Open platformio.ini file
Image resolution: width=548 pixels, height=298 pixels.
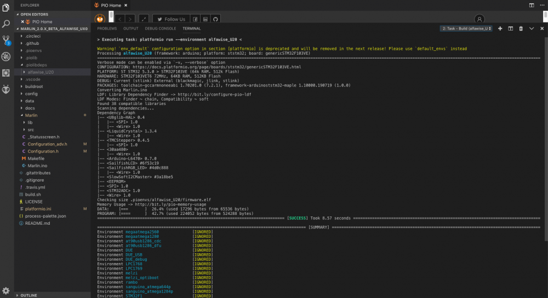(x=38, y=209)
